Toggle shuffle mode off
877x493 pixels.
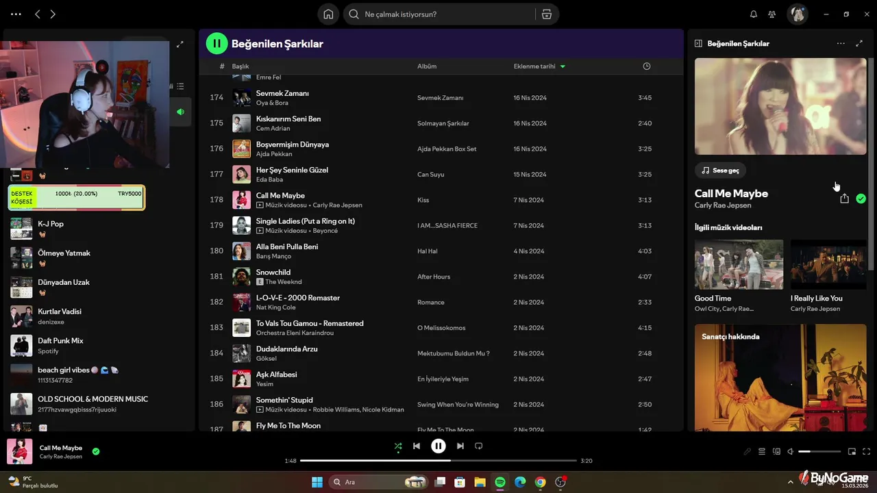pos(398,446)
